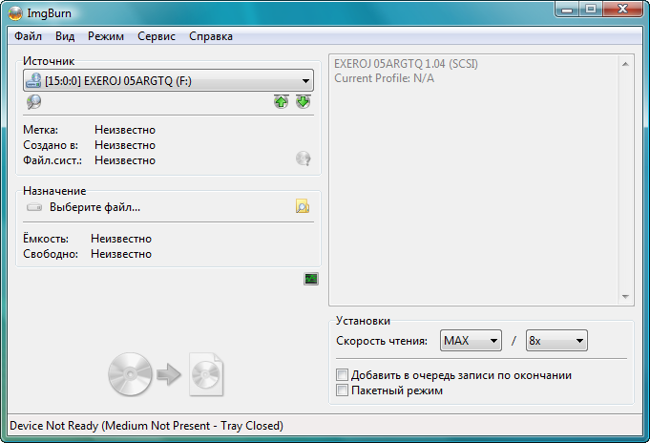This screenshot has width=650, height=443.
Task: Close the ImgBurn window
Action: coord(622,10)
